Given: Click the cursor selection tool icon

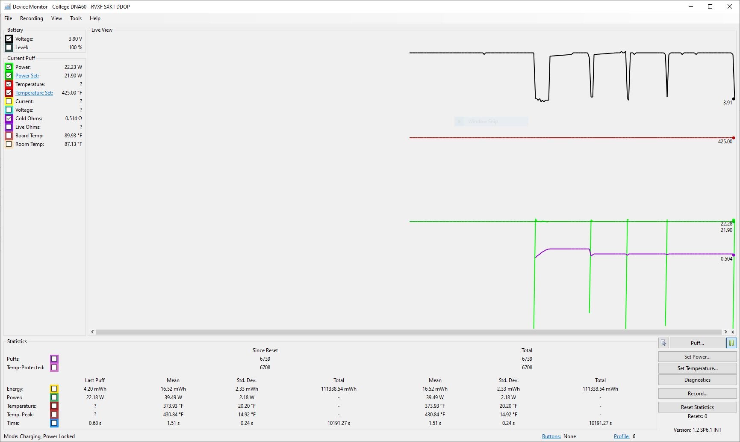Looking at the screenshot, I should click(x=663, y=343).
